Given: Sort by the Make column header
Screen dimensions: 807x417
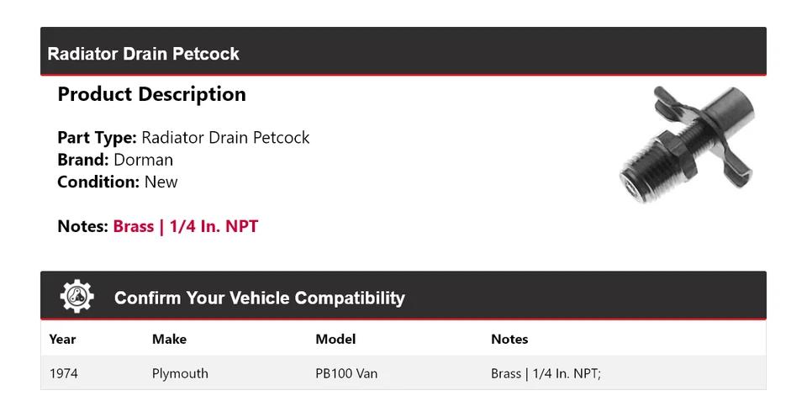Looking at the screenshot, I should pyautogui.click(x=169, y=340).
